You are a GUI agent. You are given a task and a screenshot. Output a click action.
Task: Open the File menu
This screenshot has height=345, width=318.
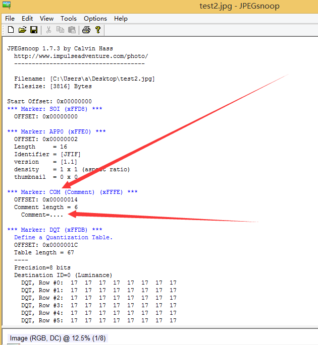[x=10, y=19]
